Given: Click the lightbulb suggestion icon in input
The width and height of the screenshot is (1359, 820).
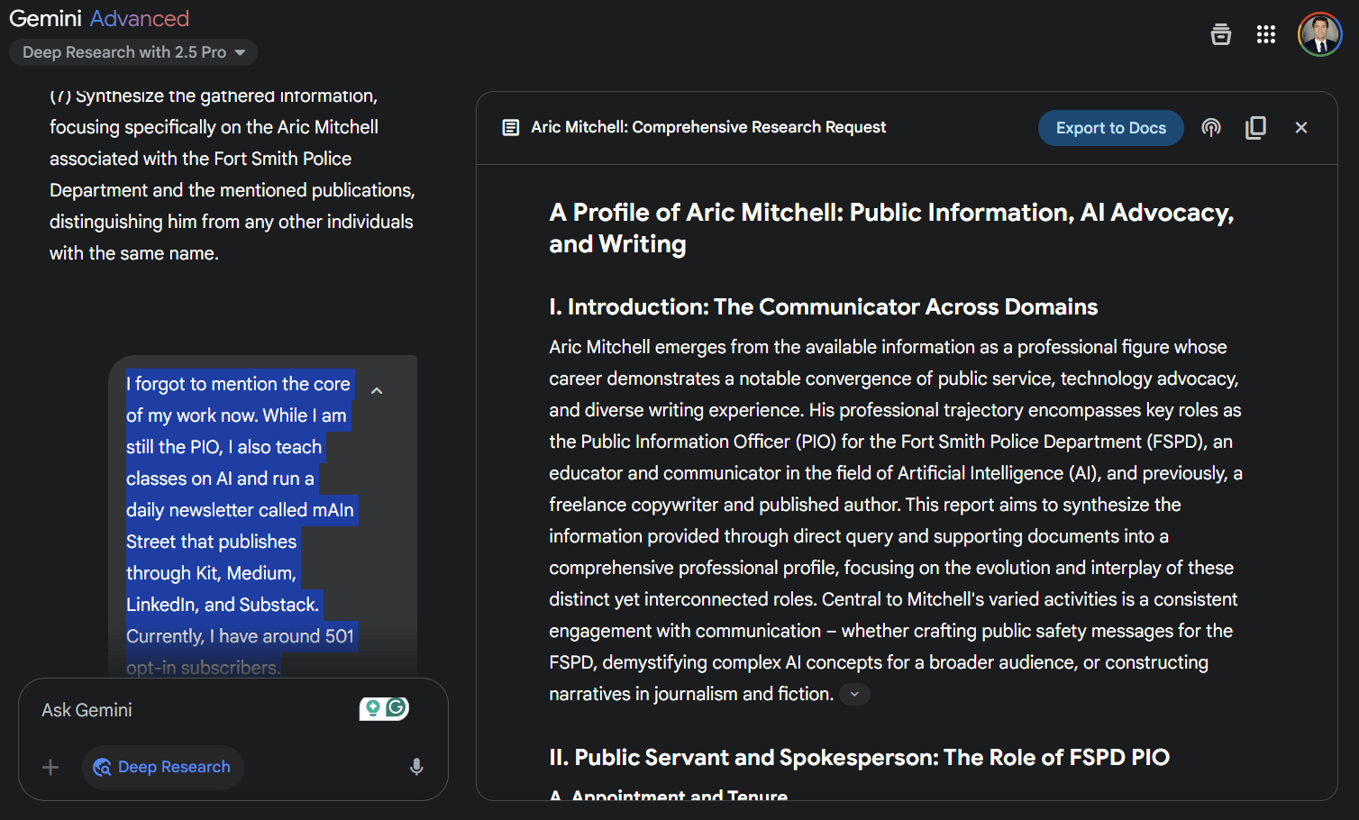Looking at the screenshot, I should [x=372, y=709].
